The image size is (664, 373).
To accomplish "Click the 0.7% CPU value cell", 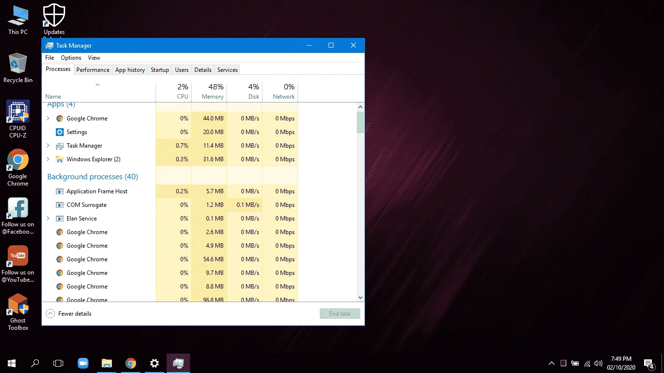I will click(x=174, y=146).
